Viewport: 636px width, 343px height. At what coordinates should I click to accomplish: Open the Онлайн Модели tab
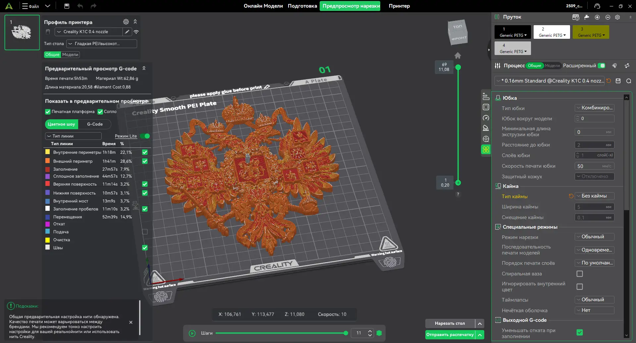263,6
